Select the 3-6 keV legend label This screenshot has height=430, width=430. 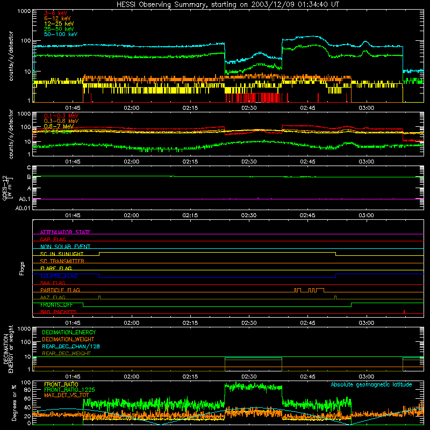(x=56, y=13)
